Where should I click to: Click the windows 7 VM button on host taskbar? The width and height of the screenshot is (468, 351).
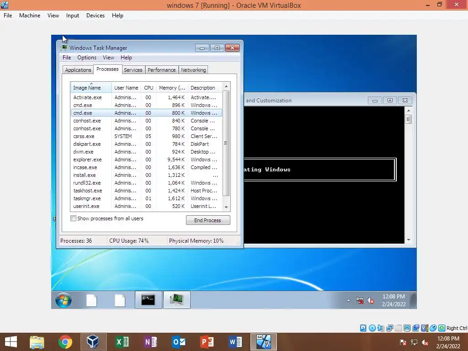[x=264, y=342]
